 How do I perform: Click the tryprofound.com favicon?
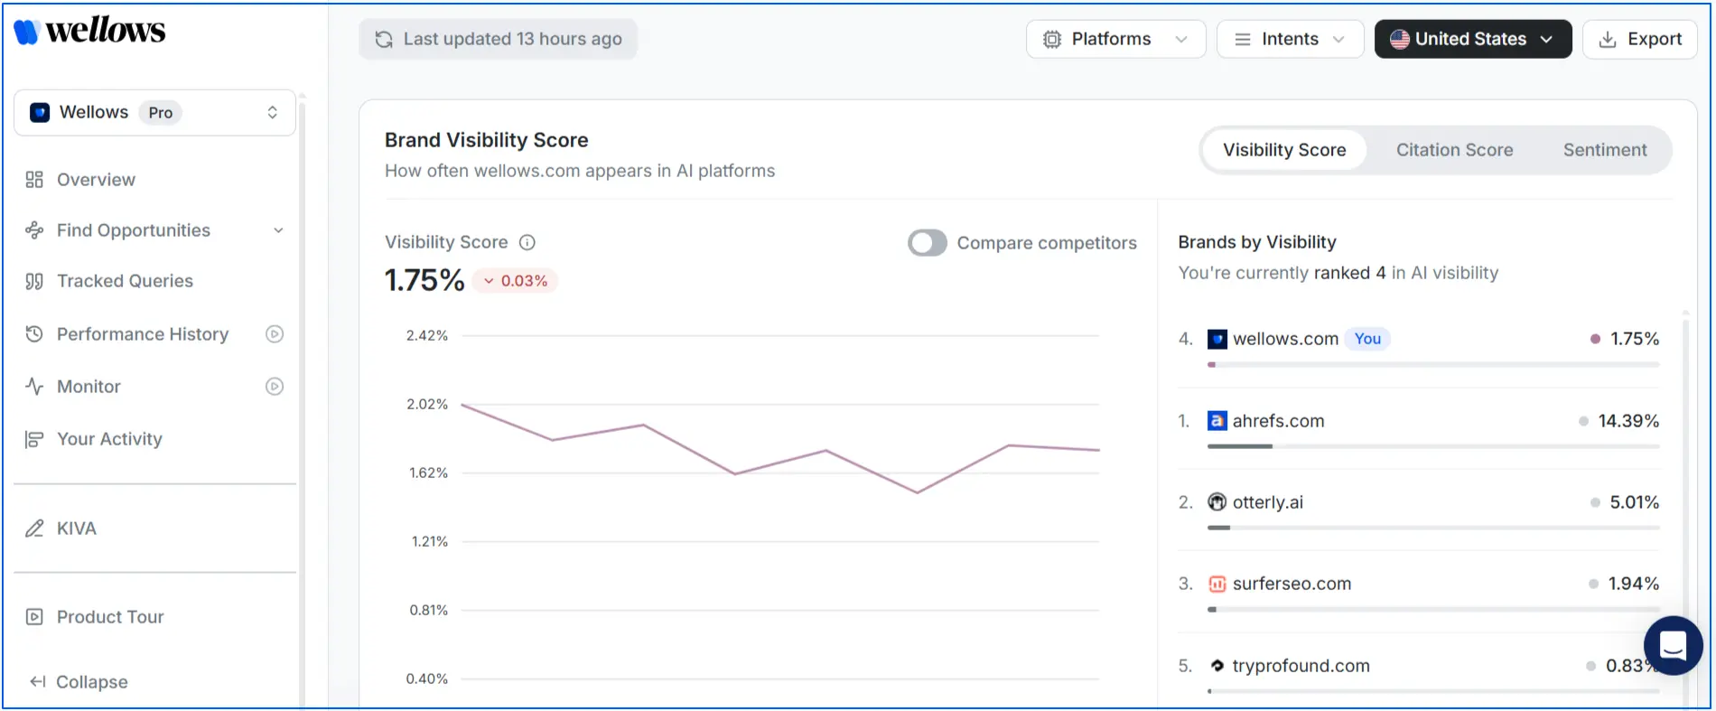coord(1217,666)
